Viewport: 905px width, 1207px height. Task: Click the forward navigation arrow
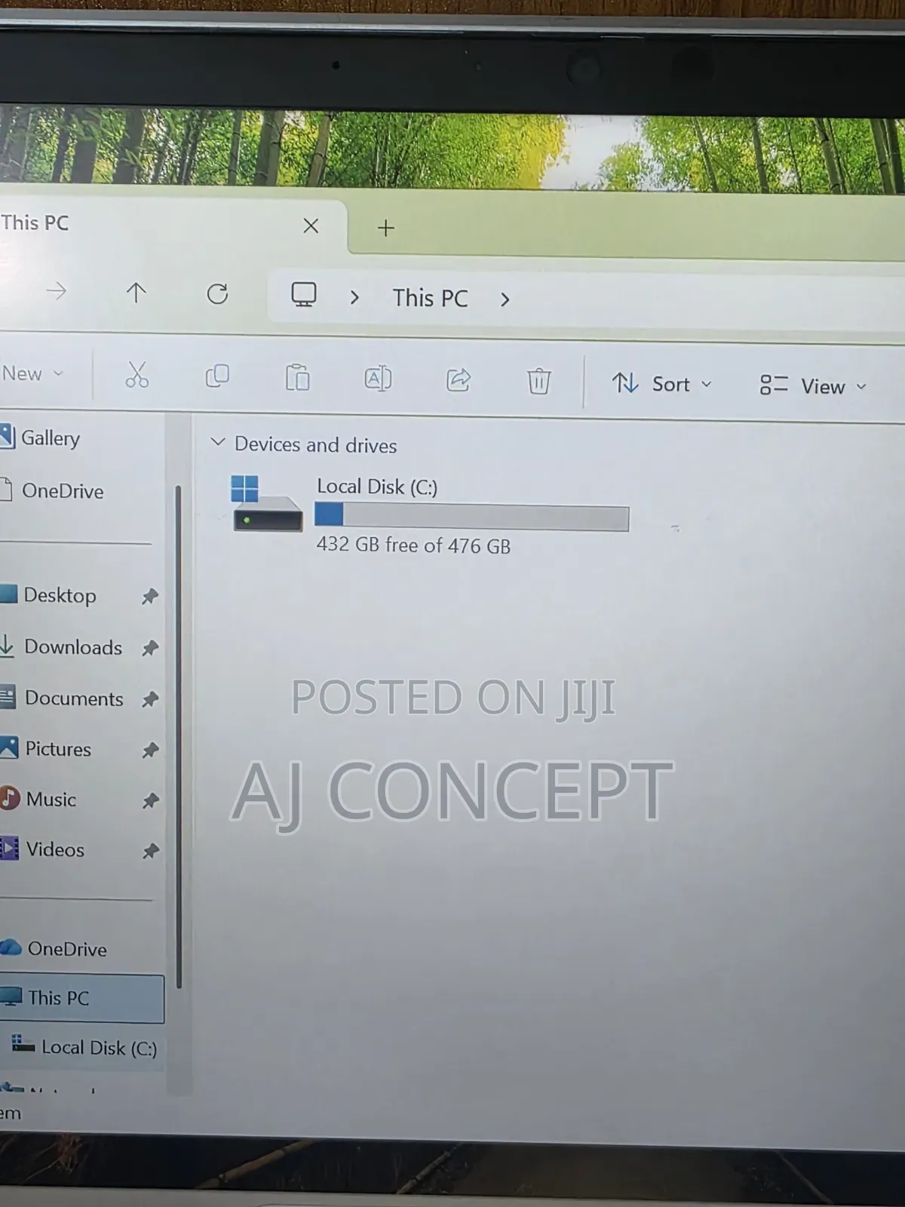coord(57,290)
